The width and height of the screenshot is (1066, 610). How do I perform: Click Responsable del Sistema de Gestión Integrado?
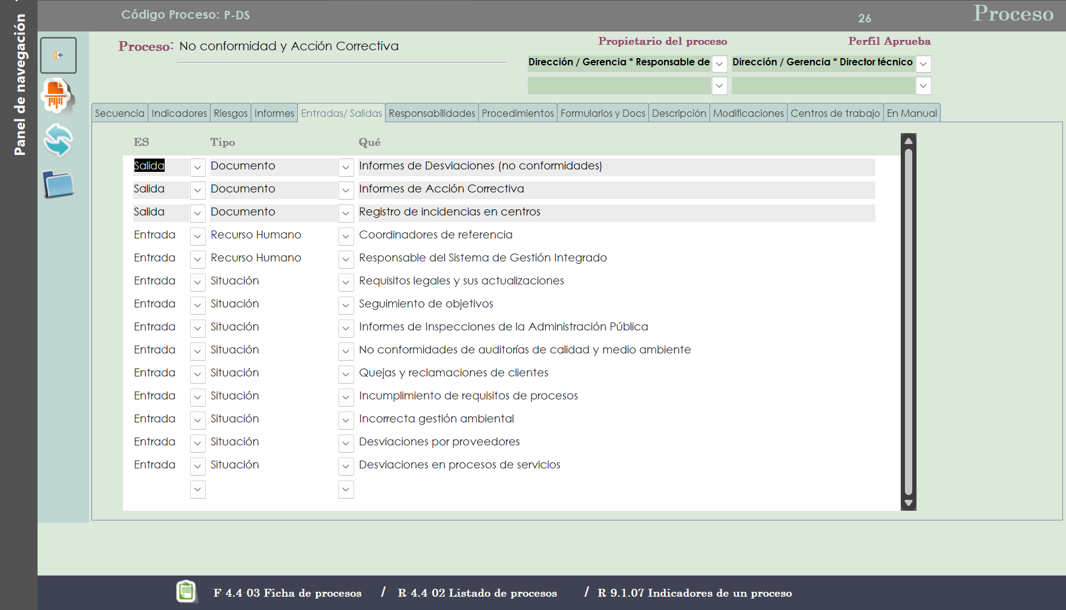(482, 258)
